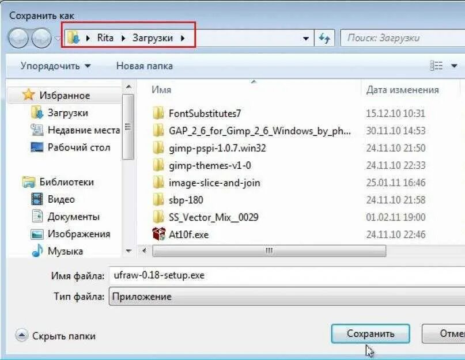Click the sidebar vertical scrollbar thumb
Screen dimensions: 465x360
point(128,127)
